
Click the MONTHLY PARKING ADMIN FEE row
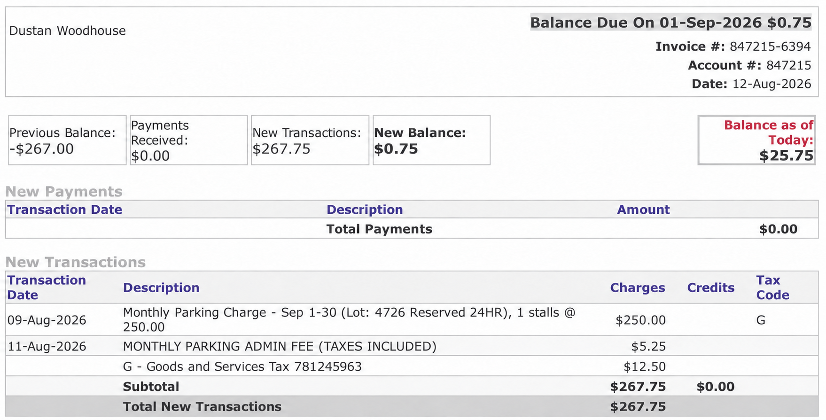coord(412,346)
